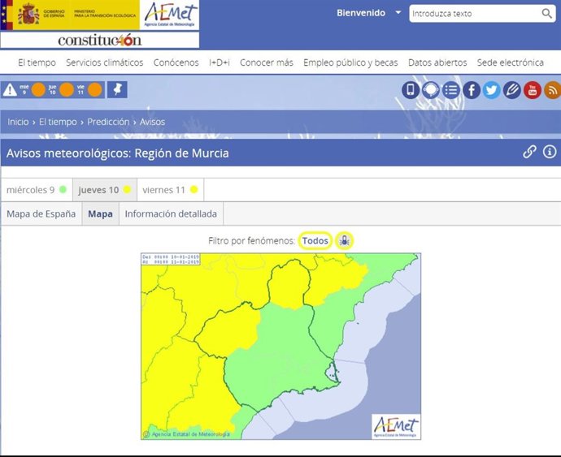Select the Todos phenomena filter

315,241
